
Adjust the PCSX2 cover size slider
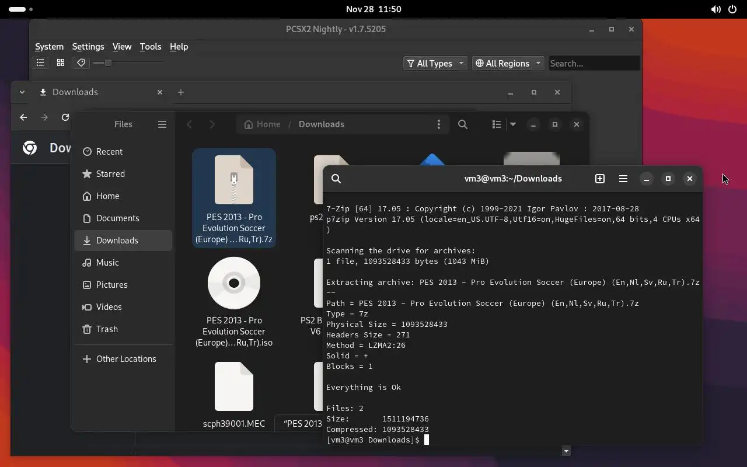128,62
